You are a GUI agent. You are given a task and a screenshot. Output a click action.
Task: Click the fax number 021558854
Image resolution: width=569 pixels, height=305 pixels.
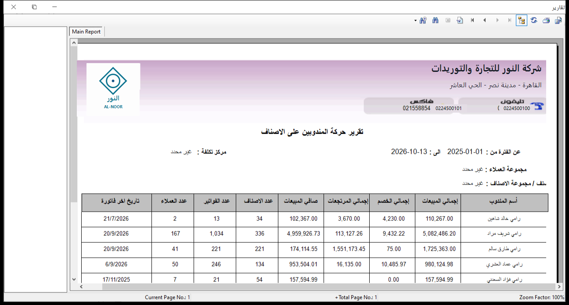417,108
